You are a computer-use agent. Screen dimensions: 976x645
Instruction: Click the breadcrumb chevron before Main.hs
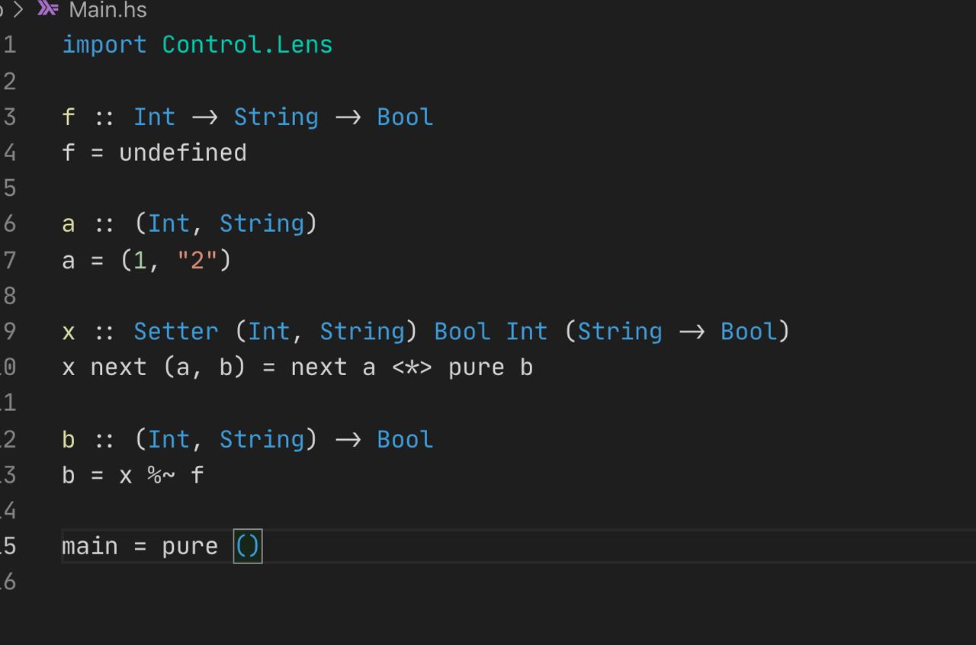[x=18, y=10]
